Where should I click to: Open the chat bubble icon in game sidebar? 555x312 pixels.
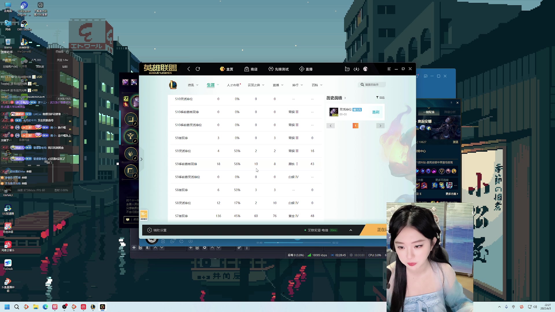pos(127,220)
